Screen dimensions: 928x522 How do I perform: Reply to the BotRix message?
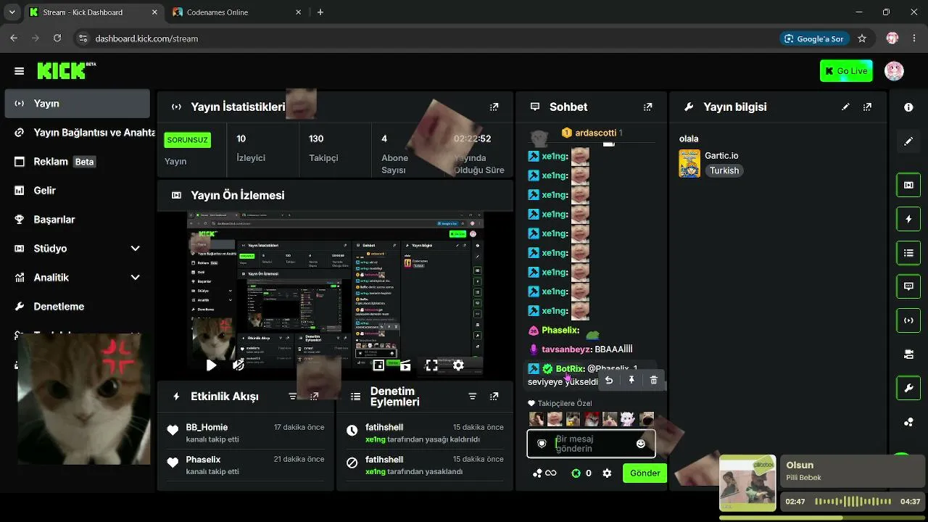(609, 380)
